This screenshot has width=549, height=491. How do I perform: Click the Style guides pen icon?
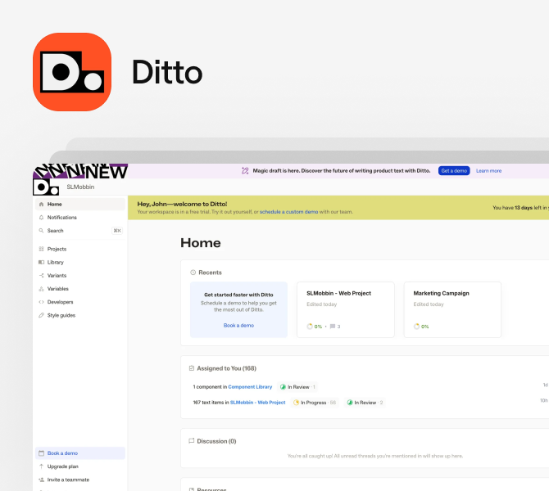pos(41,315)
